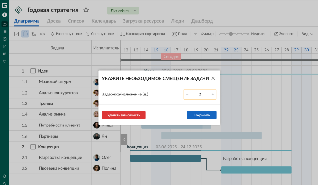This screenshot has width=318, height=185.
Task: Open the По графику status dropdown
Action: 123,11
